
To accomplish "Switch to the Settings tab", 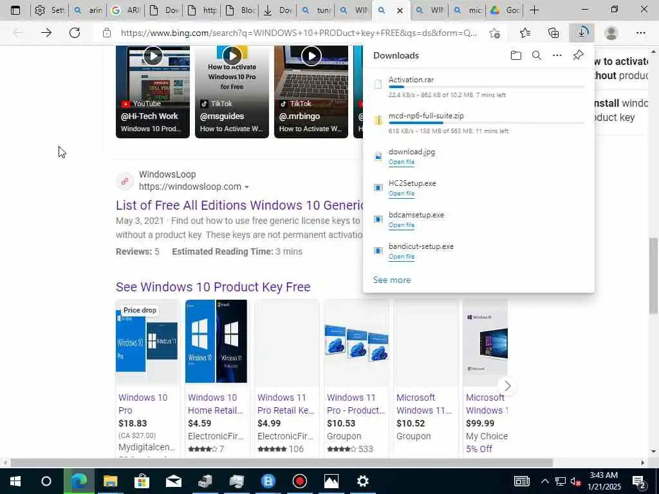I will [x=49, y=10].
